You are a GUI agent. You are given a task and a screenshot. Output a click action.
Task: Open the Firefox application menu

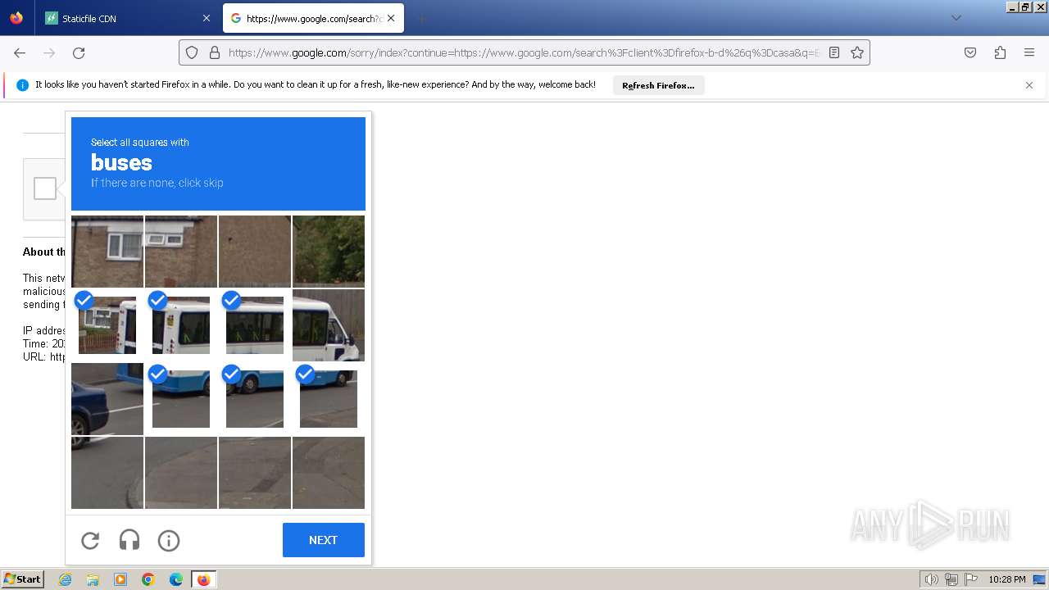1029,52
